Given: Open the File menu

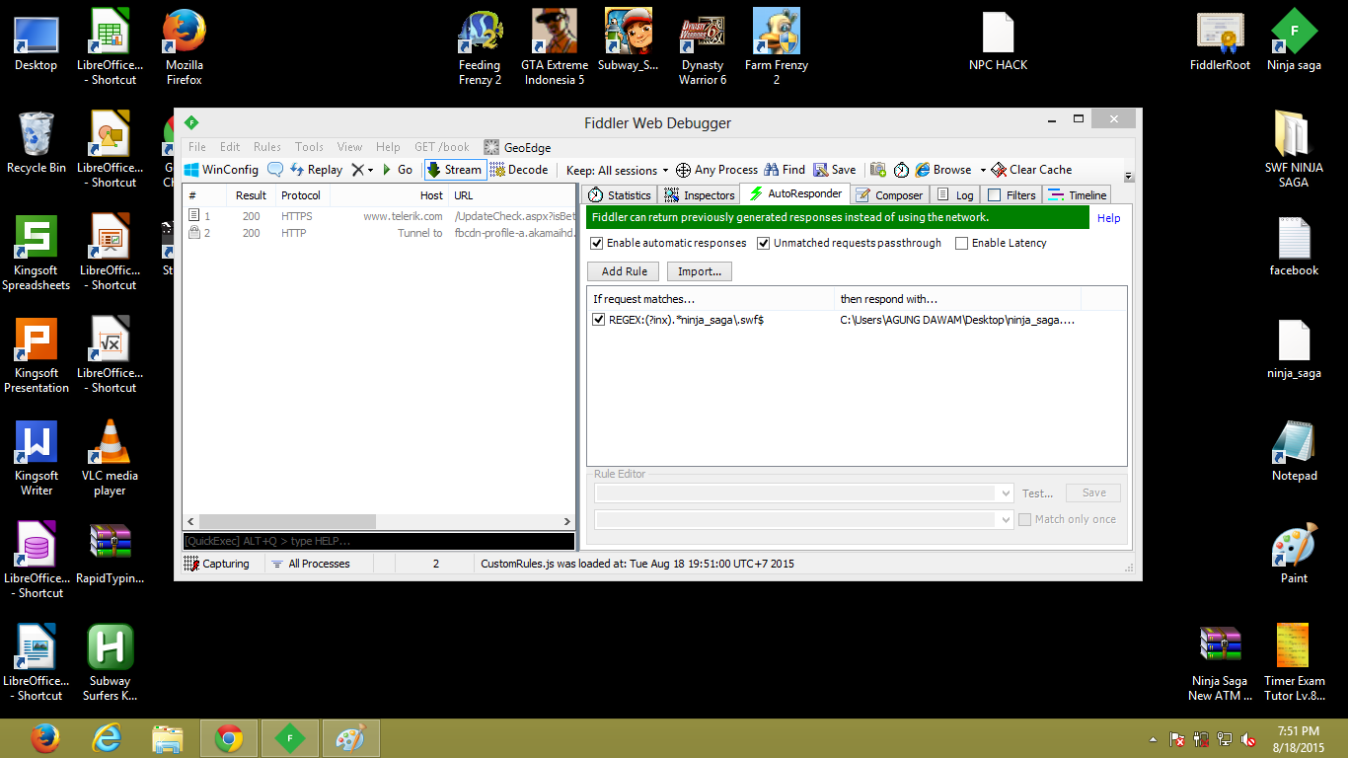Looking at the screenshot, I should [197, 147].
